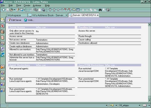Click the Mail envelope bookmark icon
This screenshot has width=151, height=108.
(x=2, y=20)
